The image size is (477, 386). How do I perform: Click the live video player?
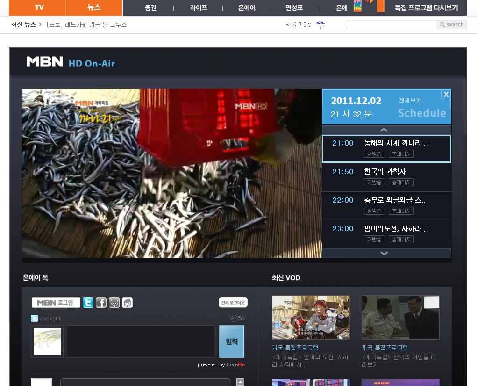172,174
